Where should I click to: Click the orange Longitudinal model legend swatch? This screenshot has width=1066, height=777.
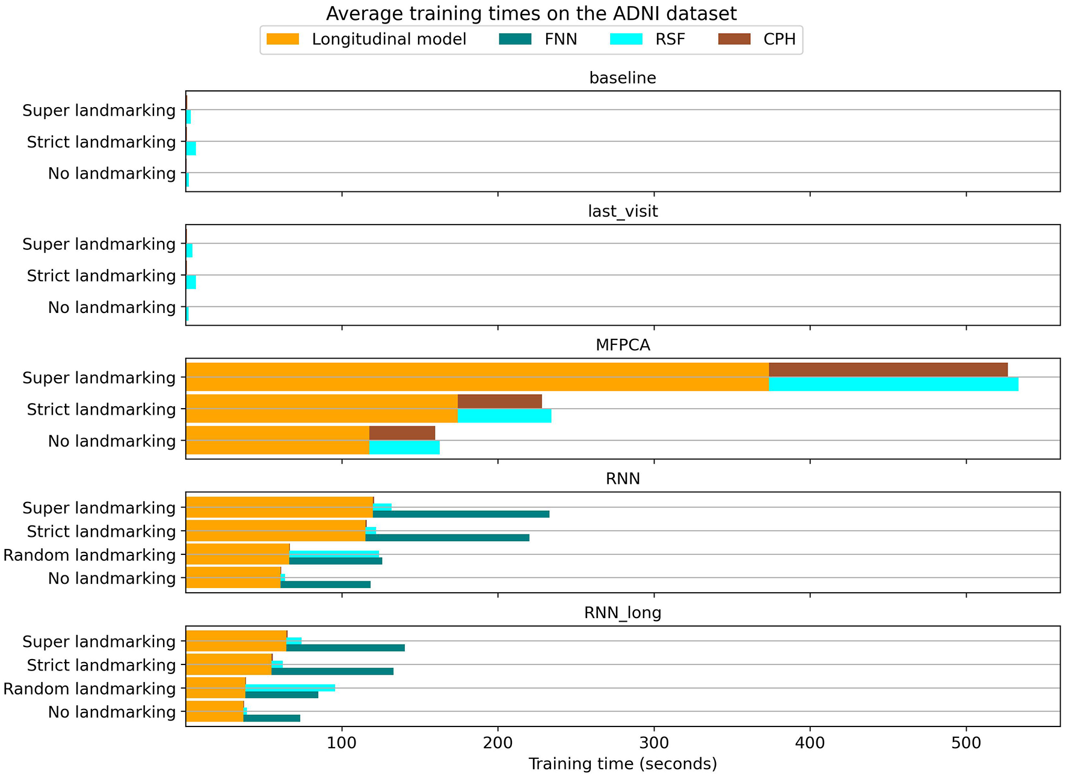tap(283, 40)
